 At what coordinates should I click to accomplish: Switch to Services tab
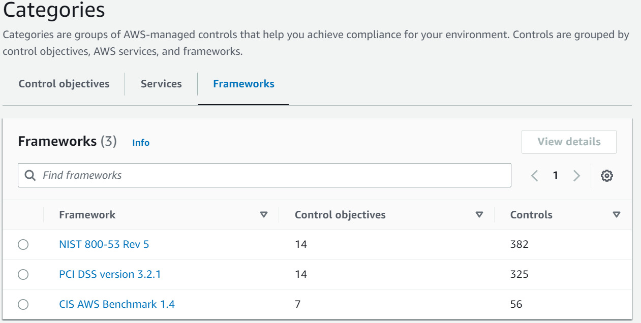[161, 84]
